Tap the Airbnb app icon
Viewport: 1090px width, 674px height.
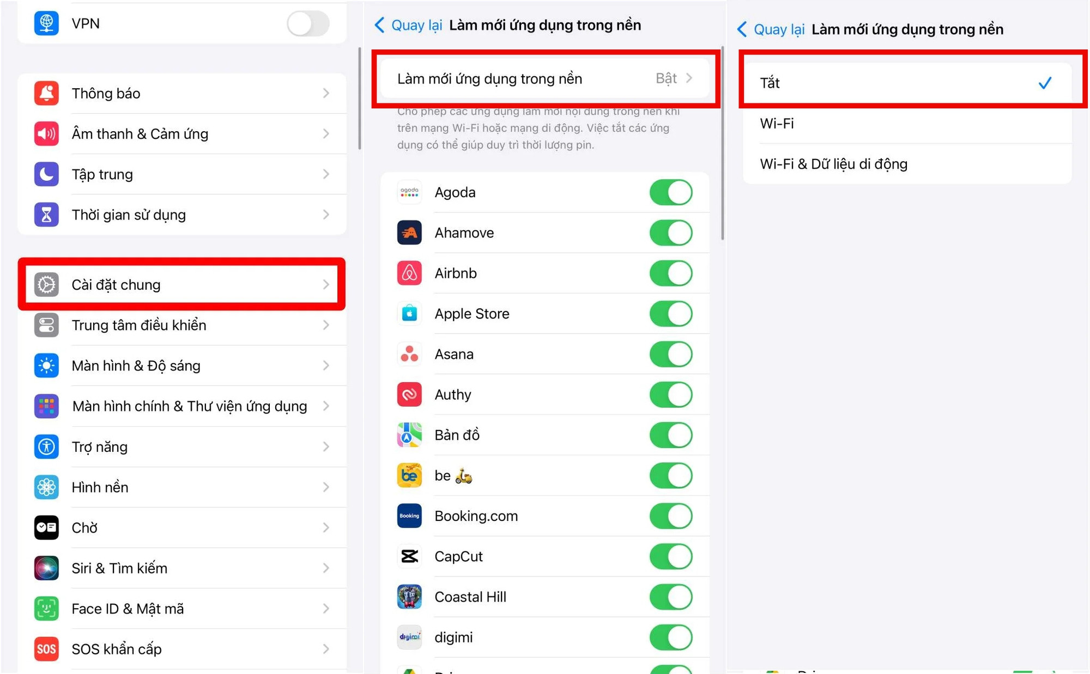[409, 273]
